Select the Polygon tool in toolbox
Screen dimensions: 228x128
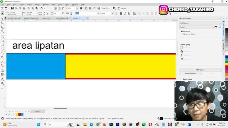tap(2, 52)
